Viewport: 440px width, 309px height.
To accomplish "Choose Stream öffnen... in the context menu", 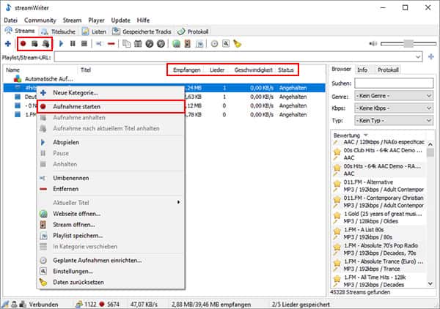I will coord(111,225).
